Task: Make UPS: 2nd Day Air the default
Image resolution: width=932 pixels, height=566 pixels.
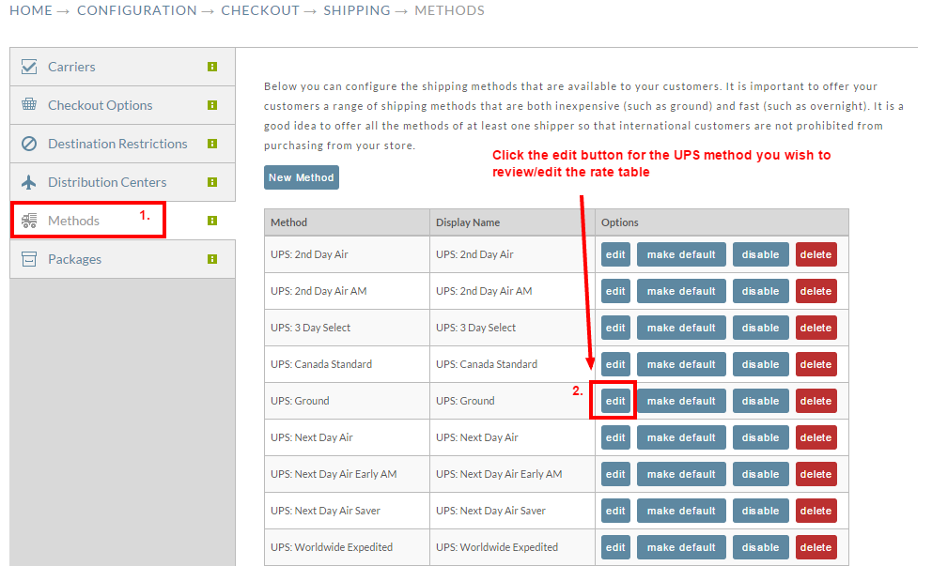Action: (x=681, y=254)
